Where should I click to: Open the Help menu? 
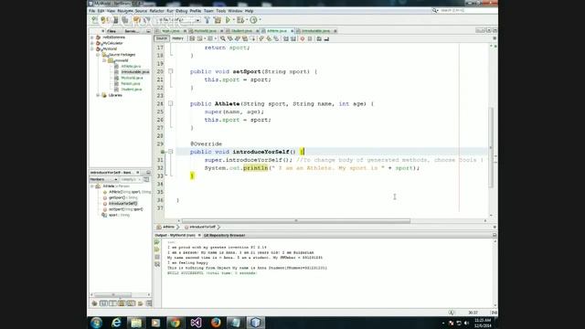click(x=250, y=11)
